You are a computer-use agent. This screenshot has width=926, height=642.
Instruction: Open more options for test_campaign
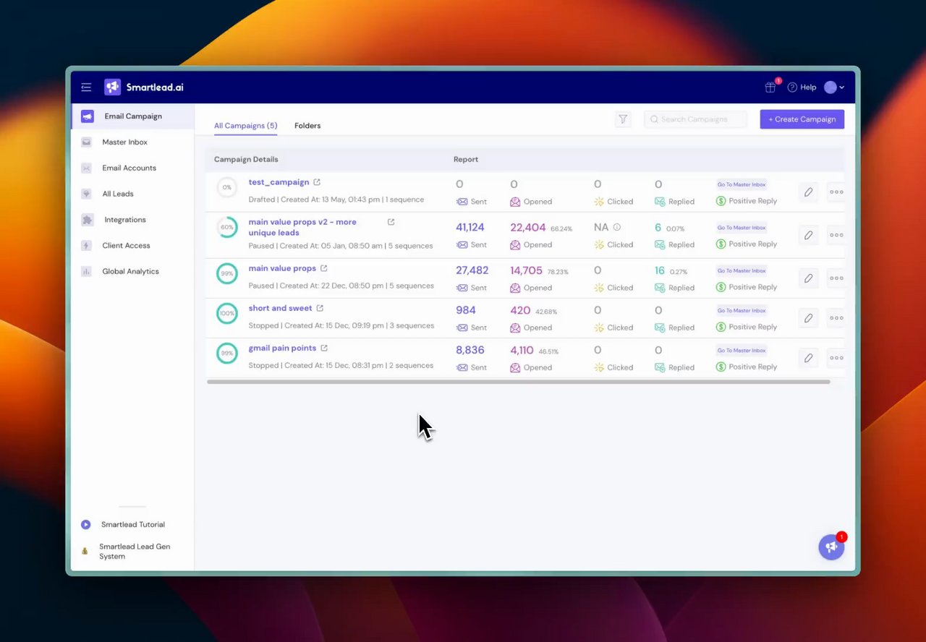[836, 192]
